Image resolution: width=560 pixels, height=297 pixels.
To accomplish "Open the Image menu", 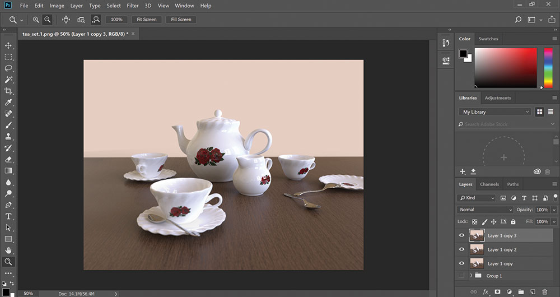I will pos(57,6).
